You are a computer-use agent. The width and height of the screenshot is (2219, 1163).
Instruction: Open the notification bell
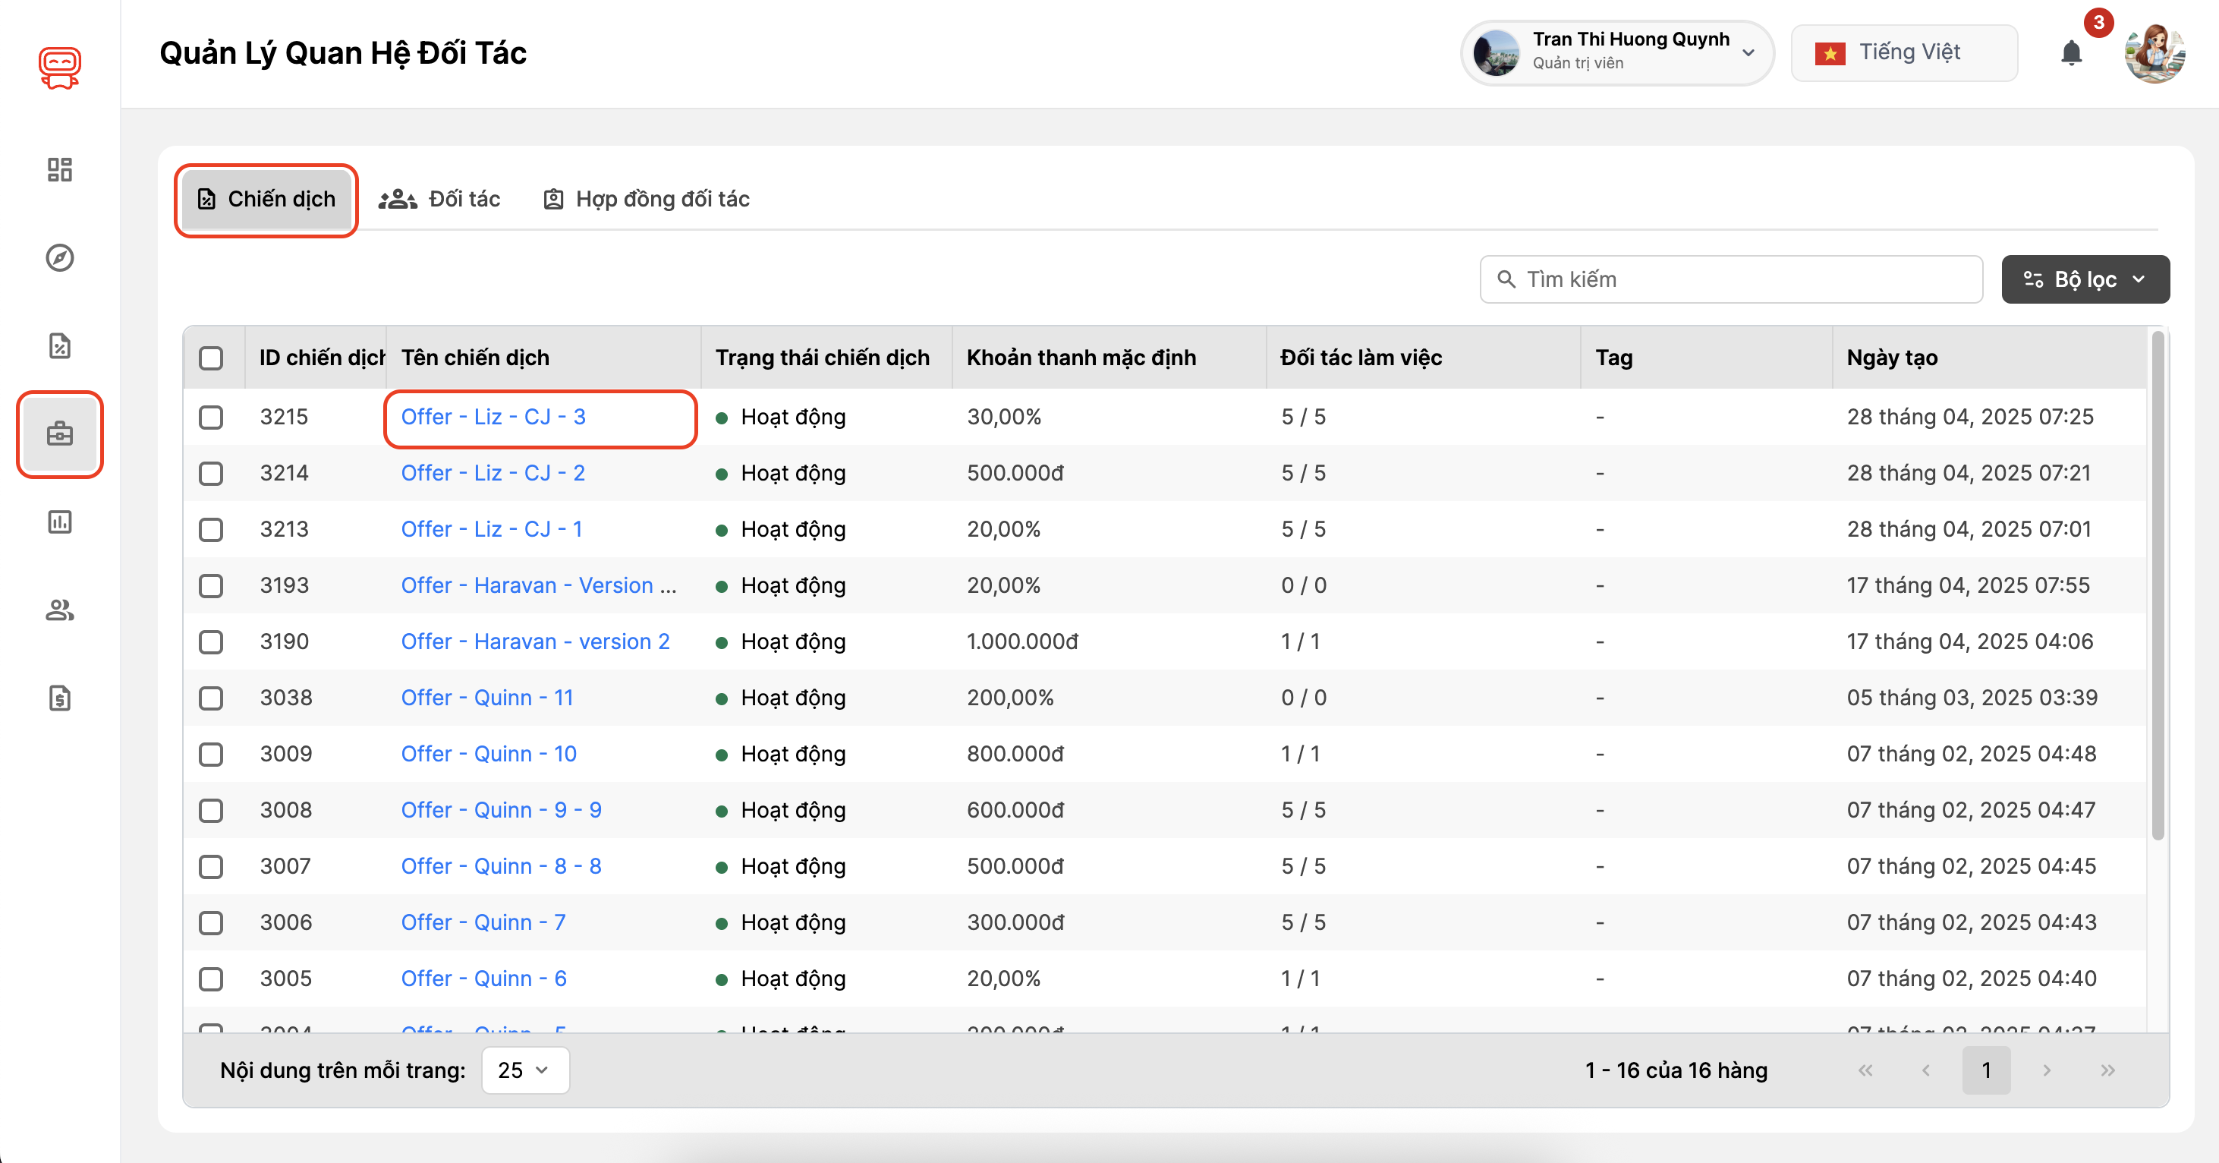click(2071, 53)
